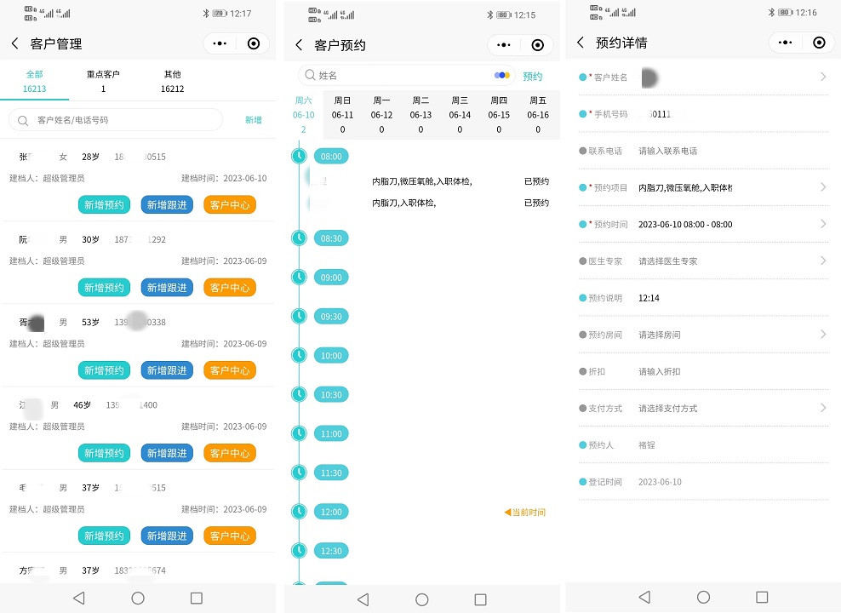The image size is (841, 613).
Task: Focus the 客户姓名/电话号码 search box
Action: point(119,120)
